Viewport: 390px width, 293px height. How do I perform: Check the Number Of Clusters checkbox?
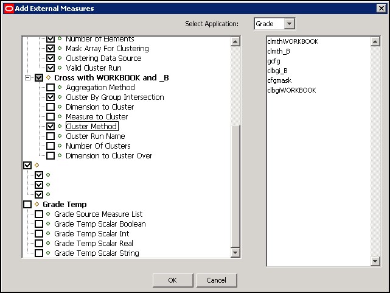[50, 146]
